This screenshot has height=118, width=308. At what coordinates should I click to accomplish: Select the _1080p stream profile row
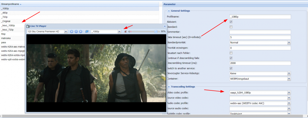tap(79, 9)
